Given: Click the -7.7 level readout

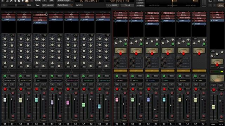Looking at the screenshot, I should tap(83, 124).
